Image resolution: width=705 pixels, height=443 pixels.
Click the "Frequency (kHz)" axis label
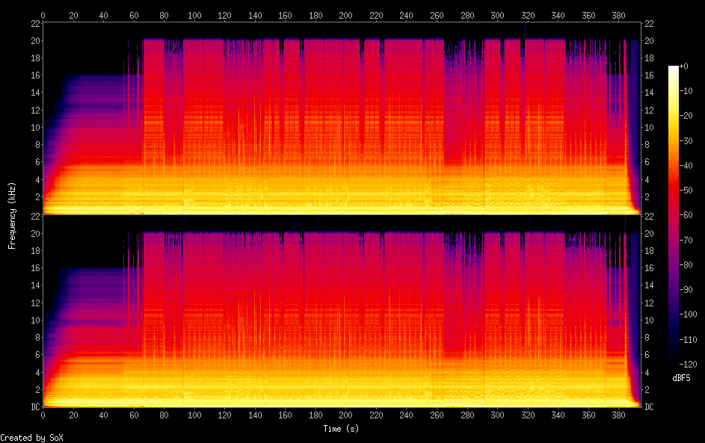tap(12, 215)
